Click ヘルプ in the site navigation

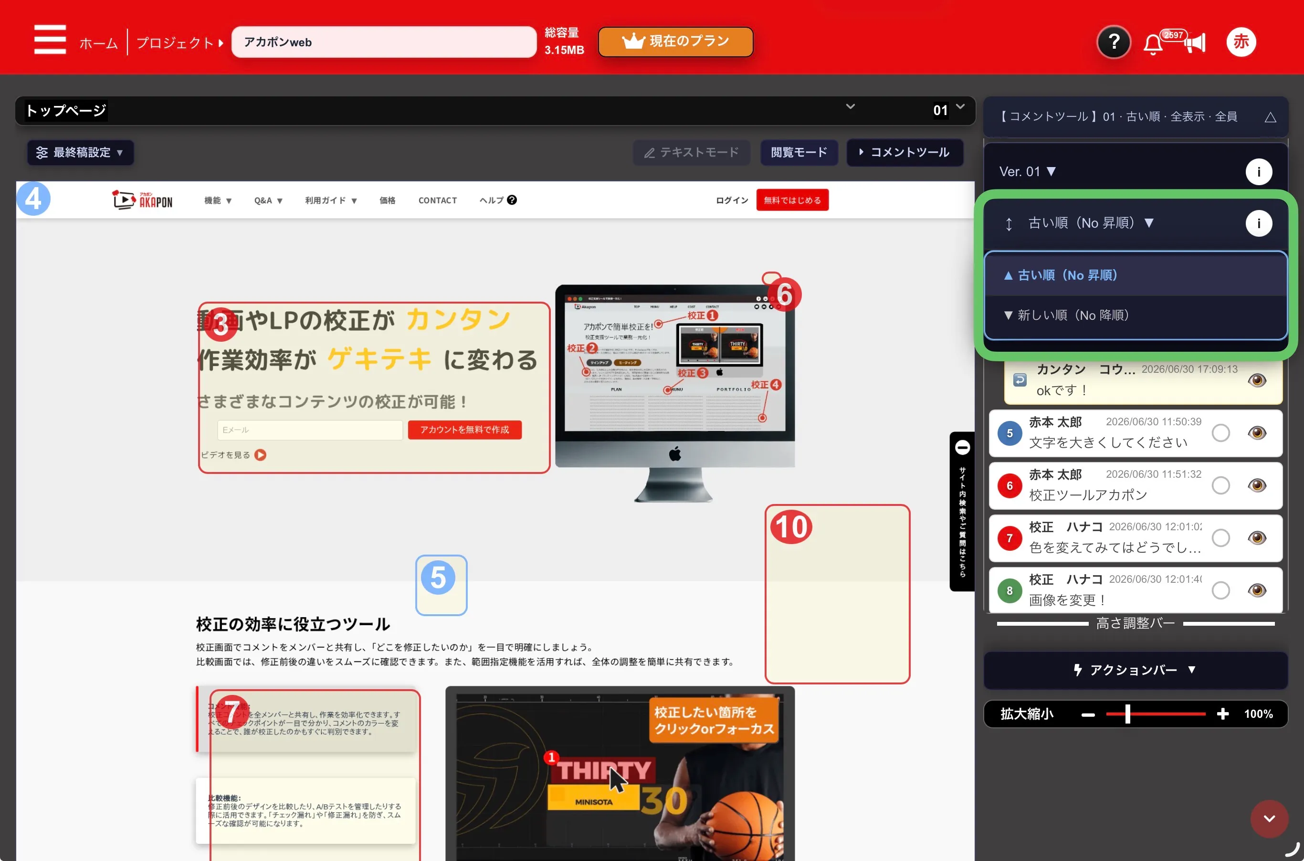tap(497, 200)
